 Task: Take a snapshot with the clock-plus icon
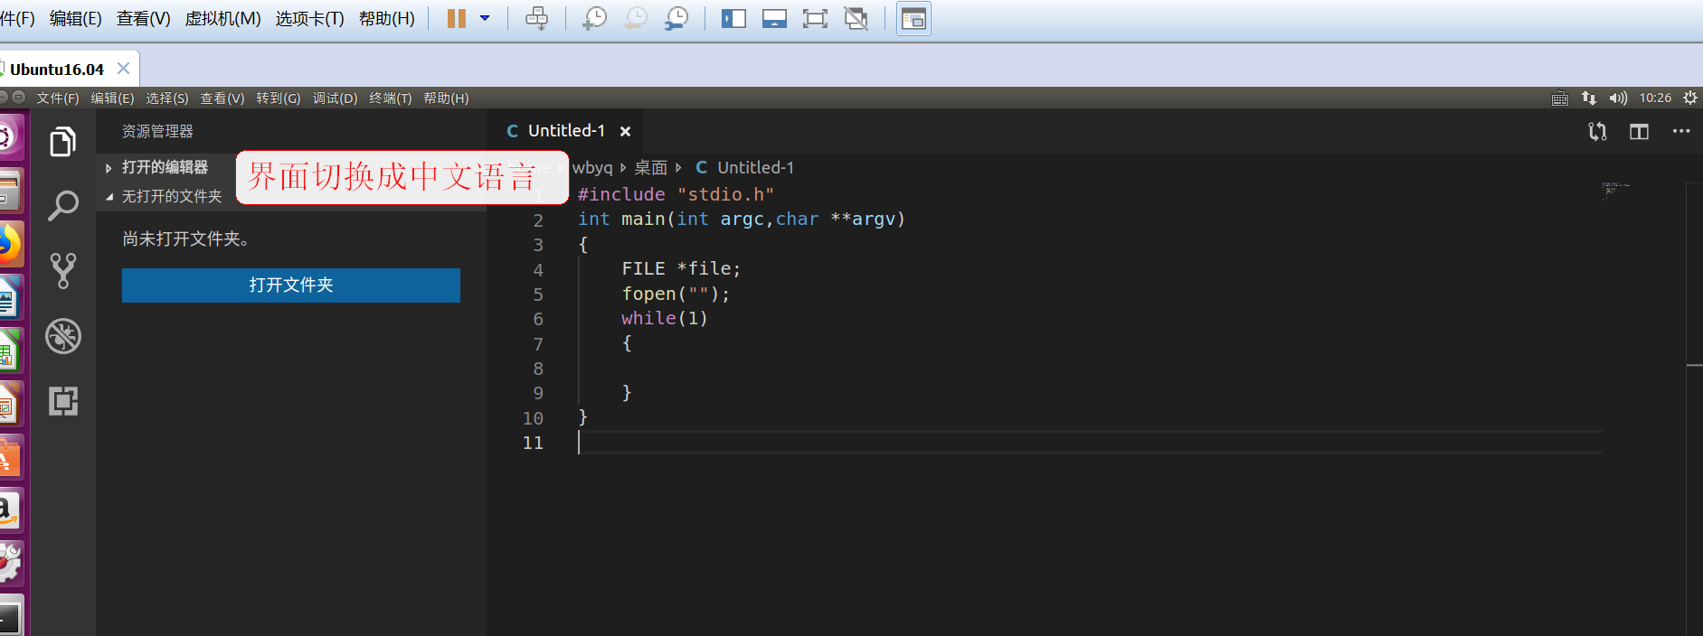pos(594,18)
